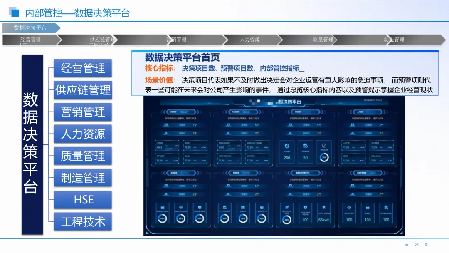Click the document icon in the 制造管理 dashboard panel

[224, 208]
